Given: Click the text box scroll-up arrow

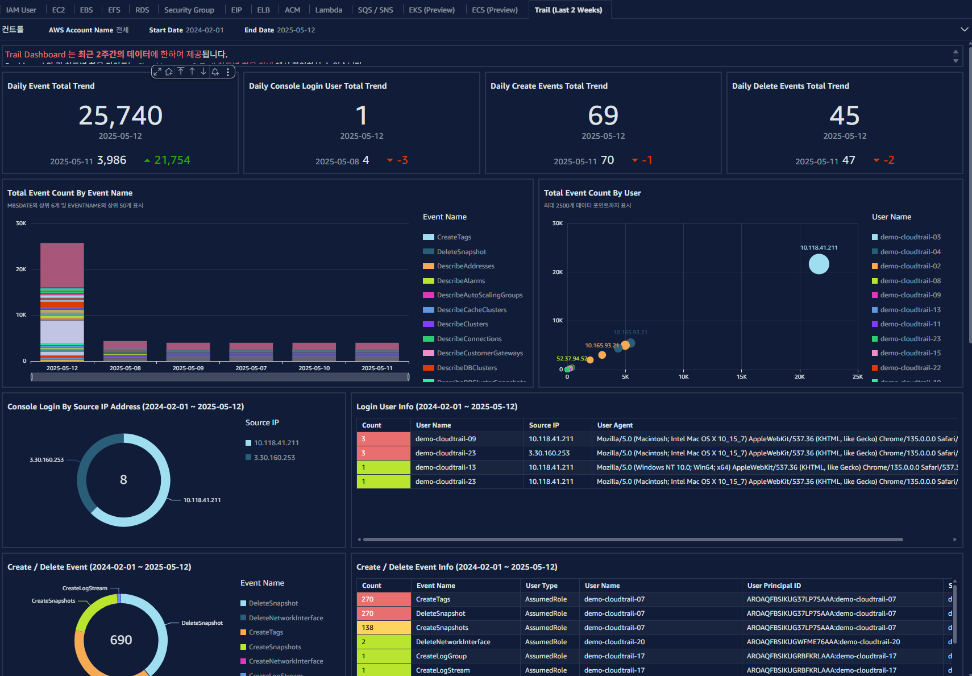Looking at the screenshot, I should click(956, 52).
